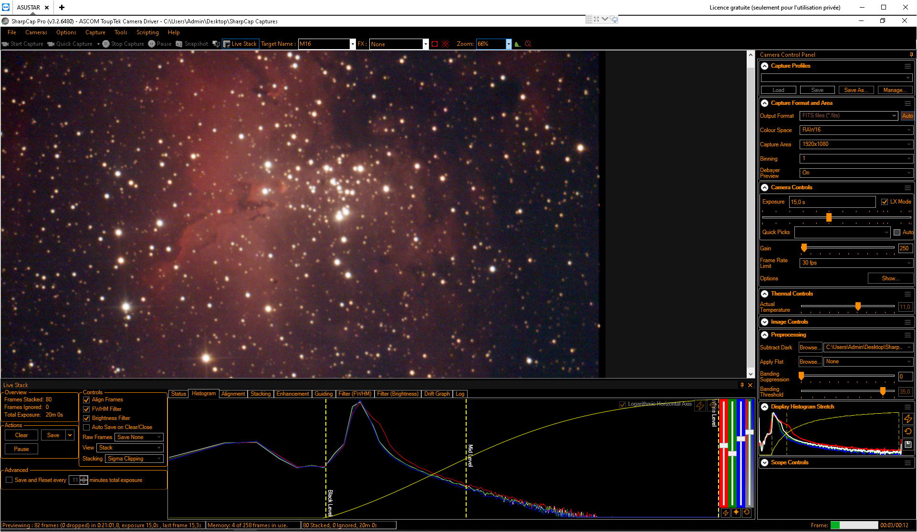Open the Preprocessing section menu icon
This screenshot has width=917, height=532.
[907, 335]
